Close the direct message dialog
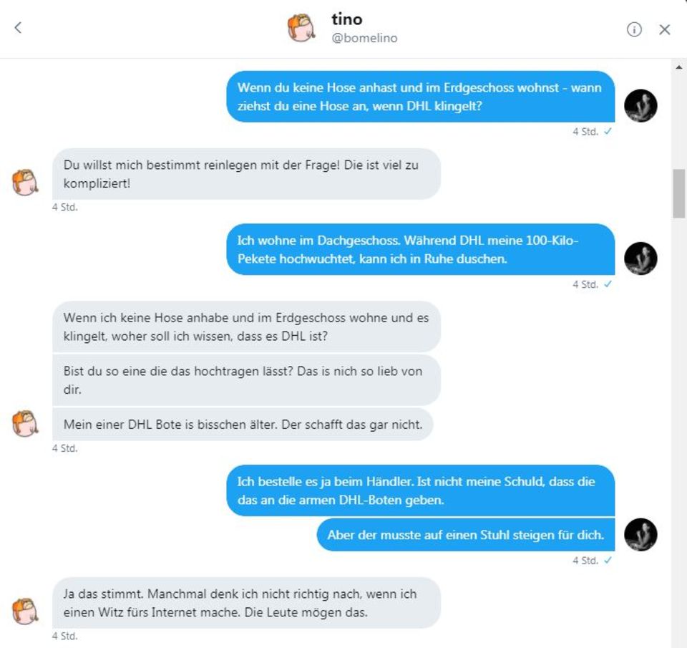687x648 pixels. tap(665, 29)
